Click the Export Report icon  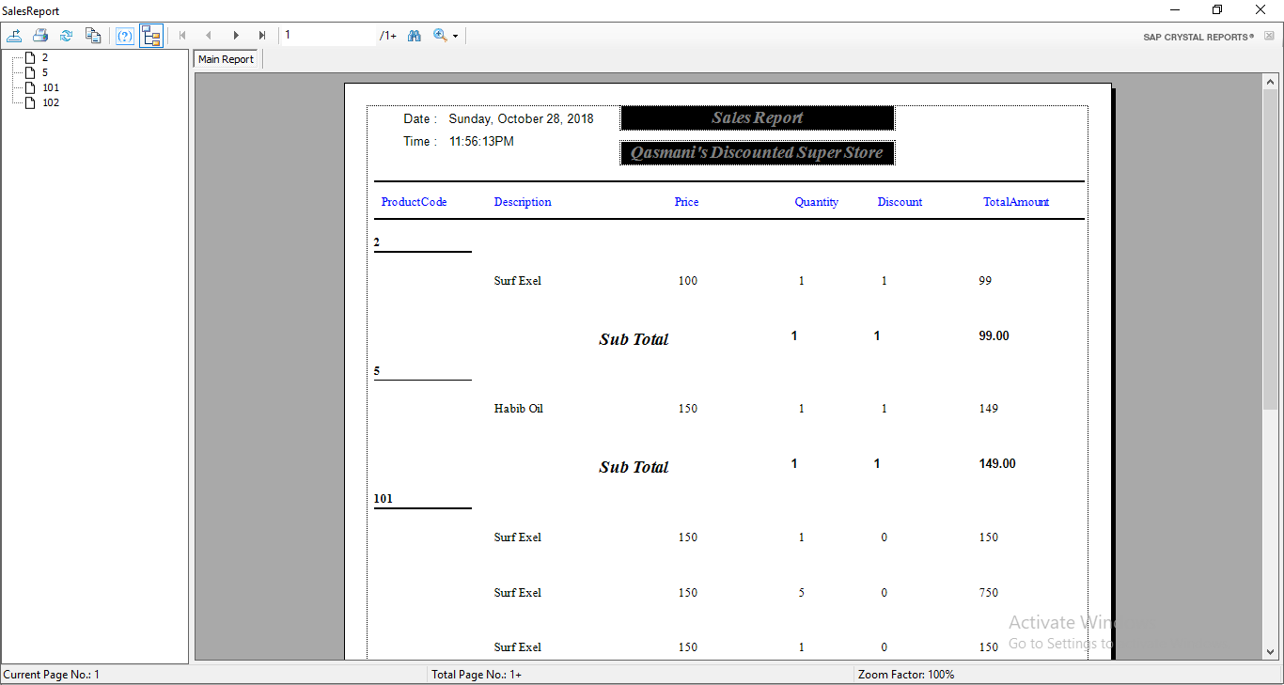point(14,36)
